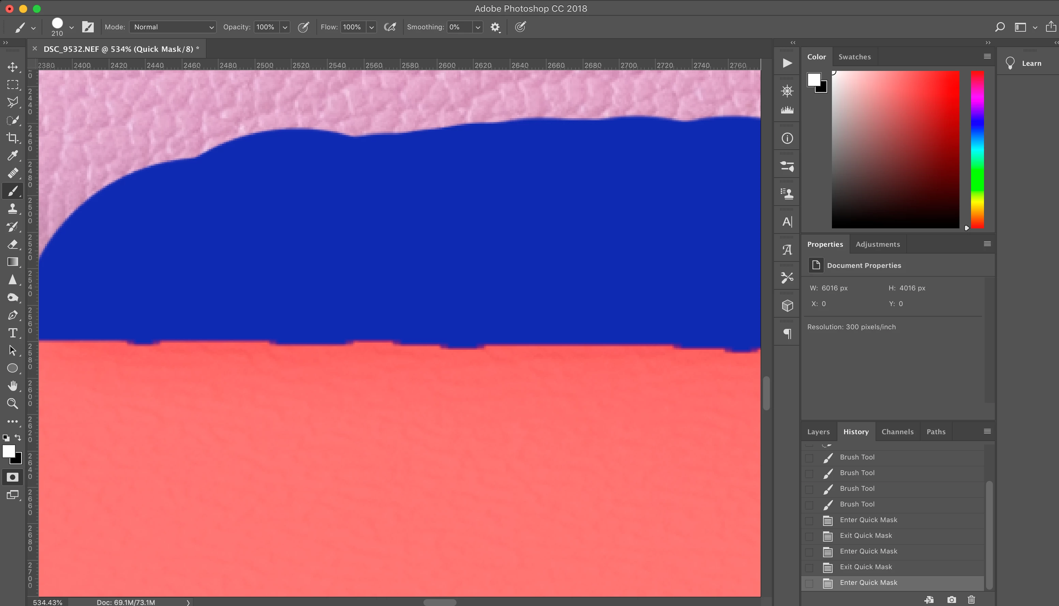Select the Hand tool

[13, 386]
